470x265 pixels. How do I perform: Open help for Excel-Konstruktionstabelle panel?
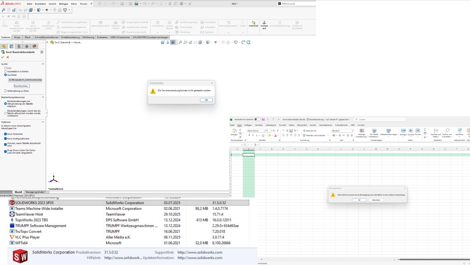[x=42, y=52]
